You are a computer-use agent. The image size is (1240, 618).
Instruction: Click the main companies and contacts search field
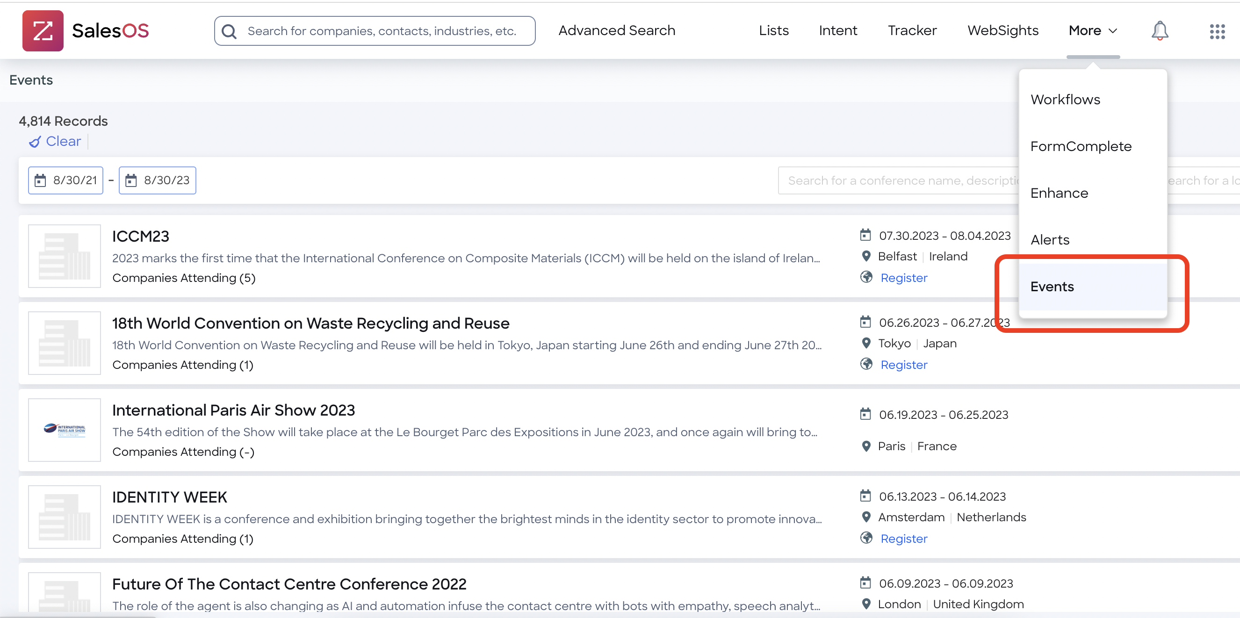[x=375, y=31]
